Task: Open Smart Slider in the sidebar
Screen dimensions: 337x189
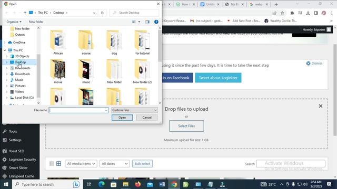Action: (x=18, y=168)
